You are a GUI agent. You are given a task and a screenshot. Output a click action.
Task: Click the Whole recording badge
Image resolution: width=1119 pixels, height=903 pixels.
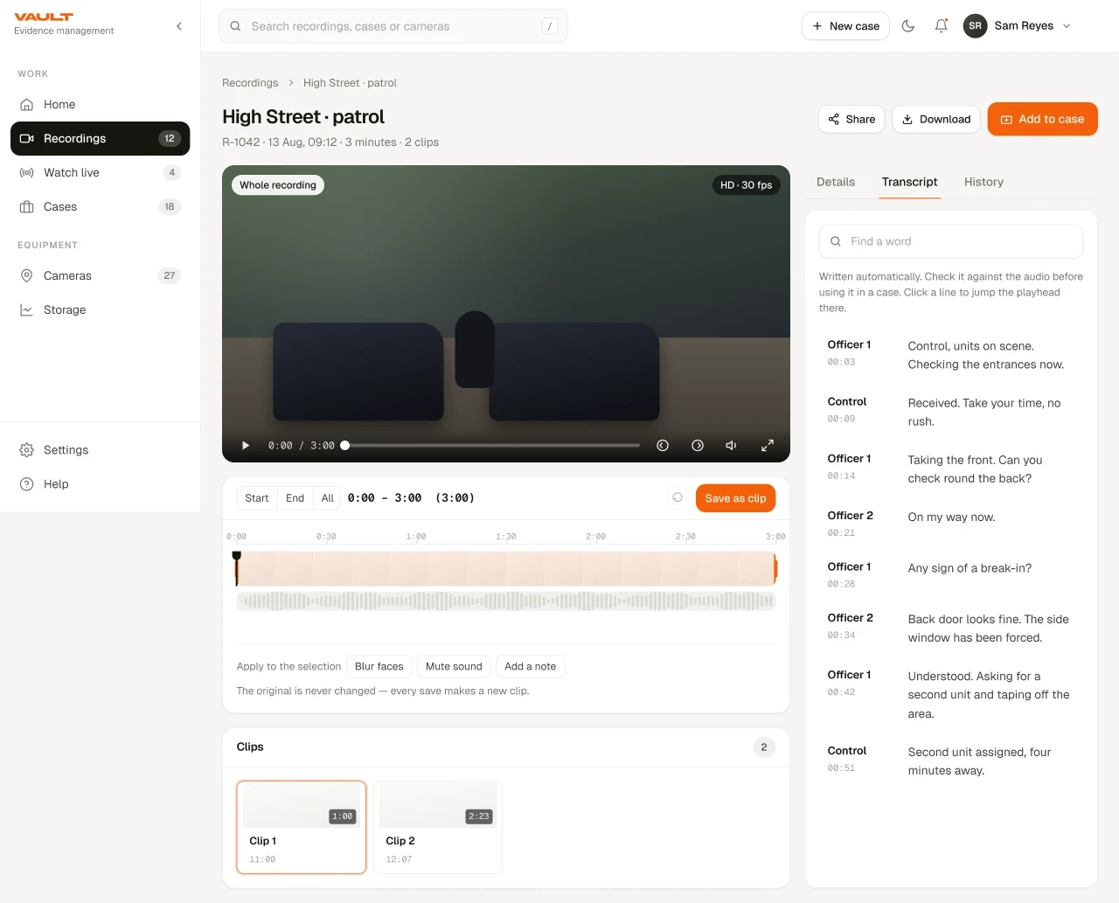click(x=278, y=185)
